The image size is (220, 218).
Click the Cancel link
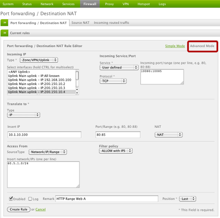(41, 209)
